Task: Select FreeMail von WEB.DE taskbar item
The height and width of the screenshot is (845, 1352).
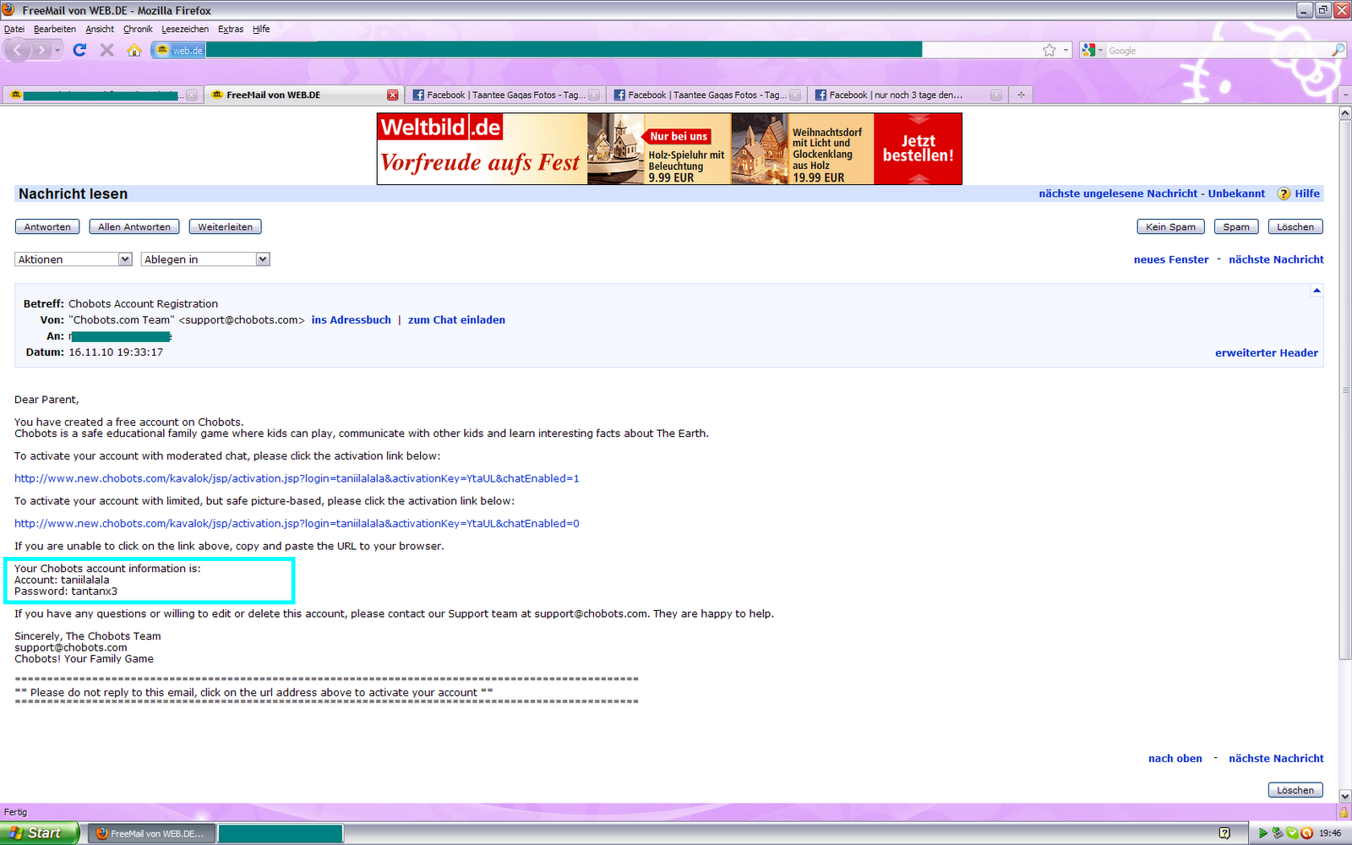Action: [x=151, y=833]
